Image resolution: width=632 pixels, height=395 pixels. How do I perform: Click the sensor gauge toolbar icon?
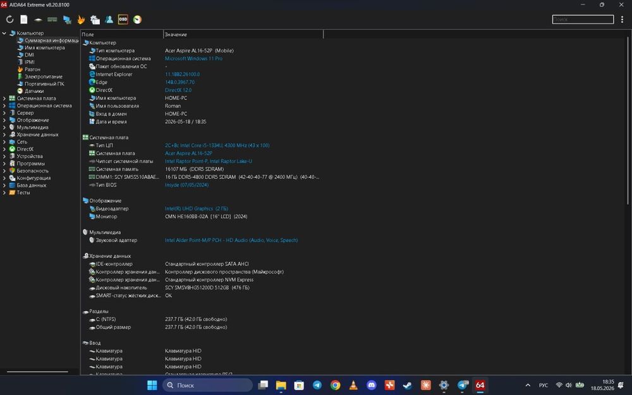pyautogui.click(x=137, y=20)
